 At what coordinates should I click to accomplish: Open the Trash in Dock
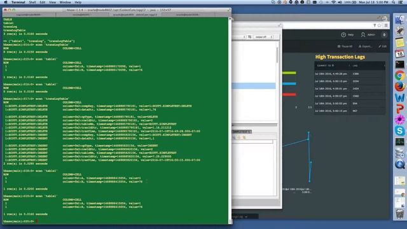[400, 214]
